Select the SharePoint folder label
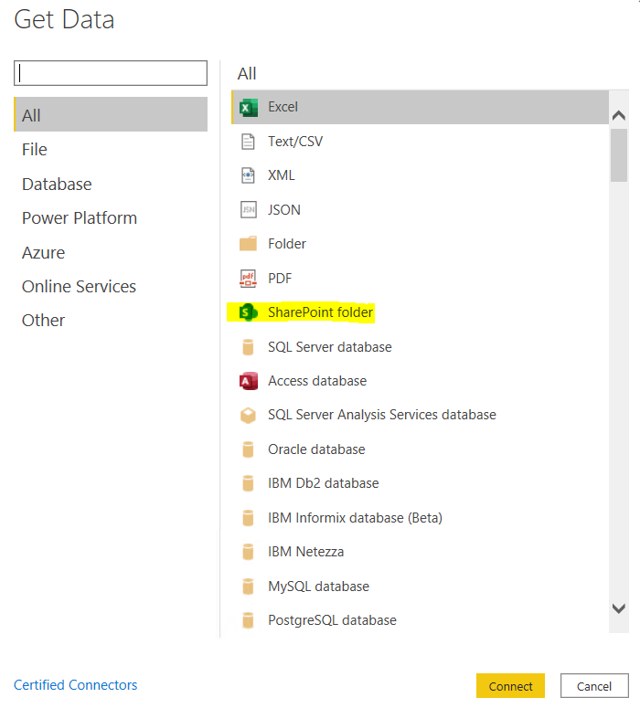The height and width of the screenshot is (708, 640). click(x=320, y=312)
